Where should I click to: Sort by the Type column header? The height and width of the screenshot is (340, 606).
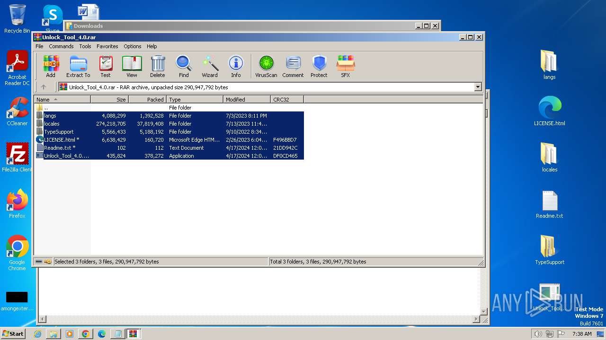(195, 100)
